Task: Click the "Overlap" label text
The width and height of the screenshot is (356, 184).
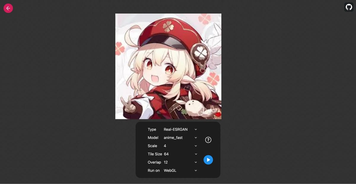Action: click(x=154, y=162)
